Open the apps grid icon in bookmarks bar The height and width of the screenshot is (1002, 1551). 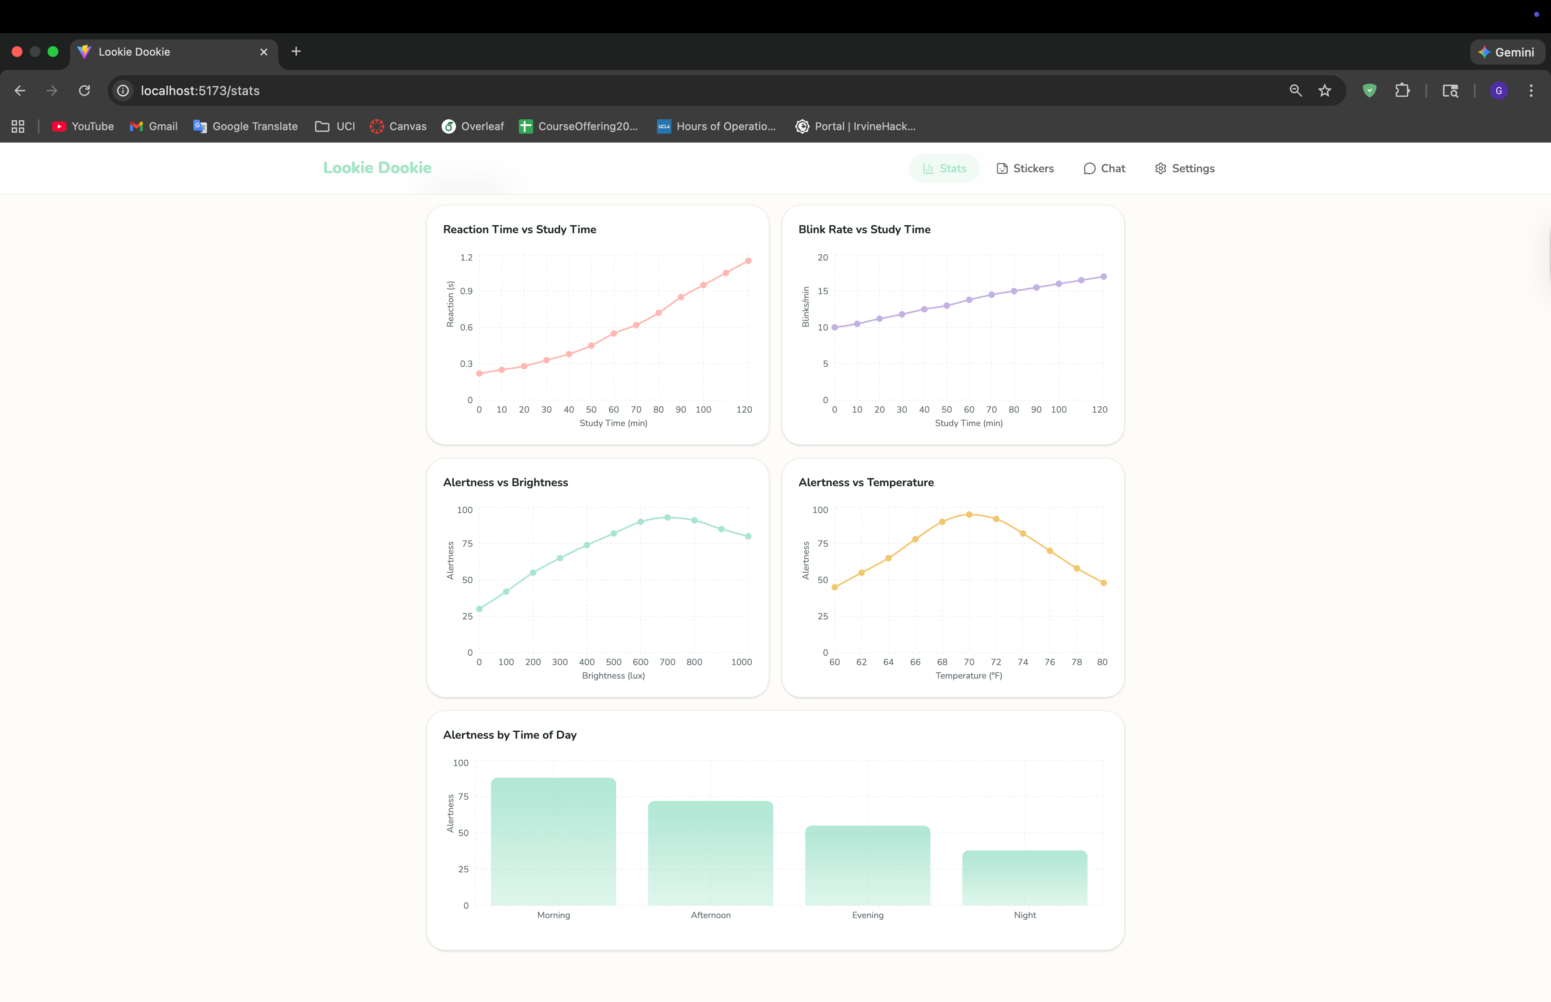tap(18, 126)
